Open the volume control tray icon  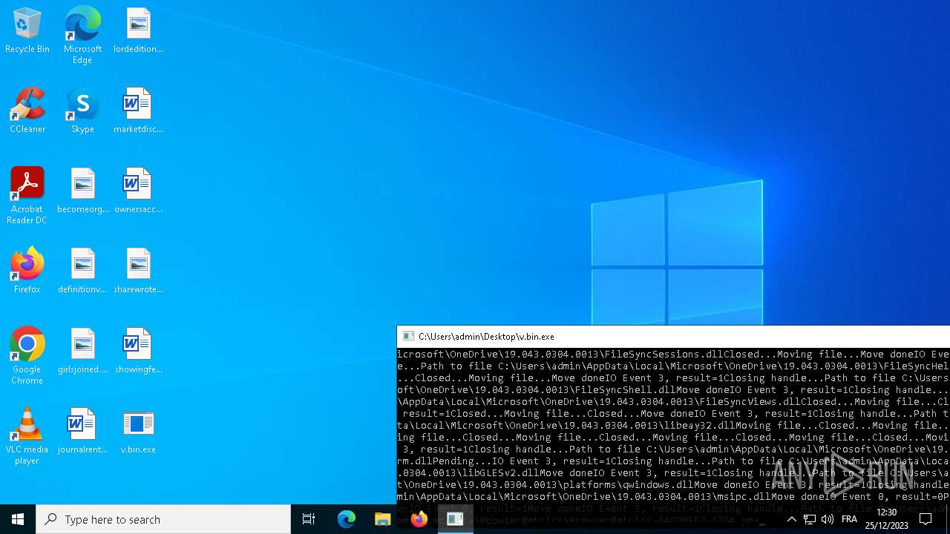(x=828, y=519)
